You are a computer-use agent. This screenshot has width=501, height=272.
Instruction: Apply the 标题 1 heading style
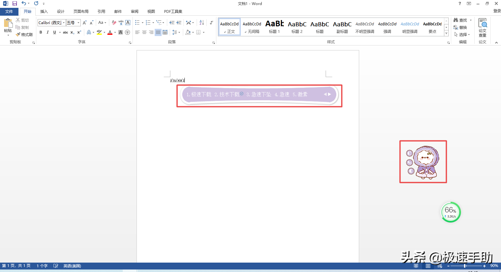275,27
